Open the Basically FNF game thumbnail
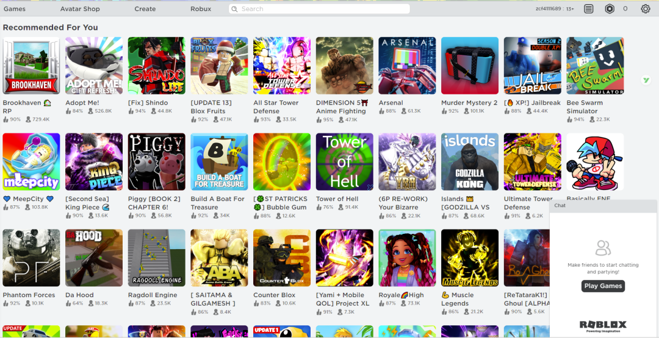The image size is (659, 338). click(595, 162)
